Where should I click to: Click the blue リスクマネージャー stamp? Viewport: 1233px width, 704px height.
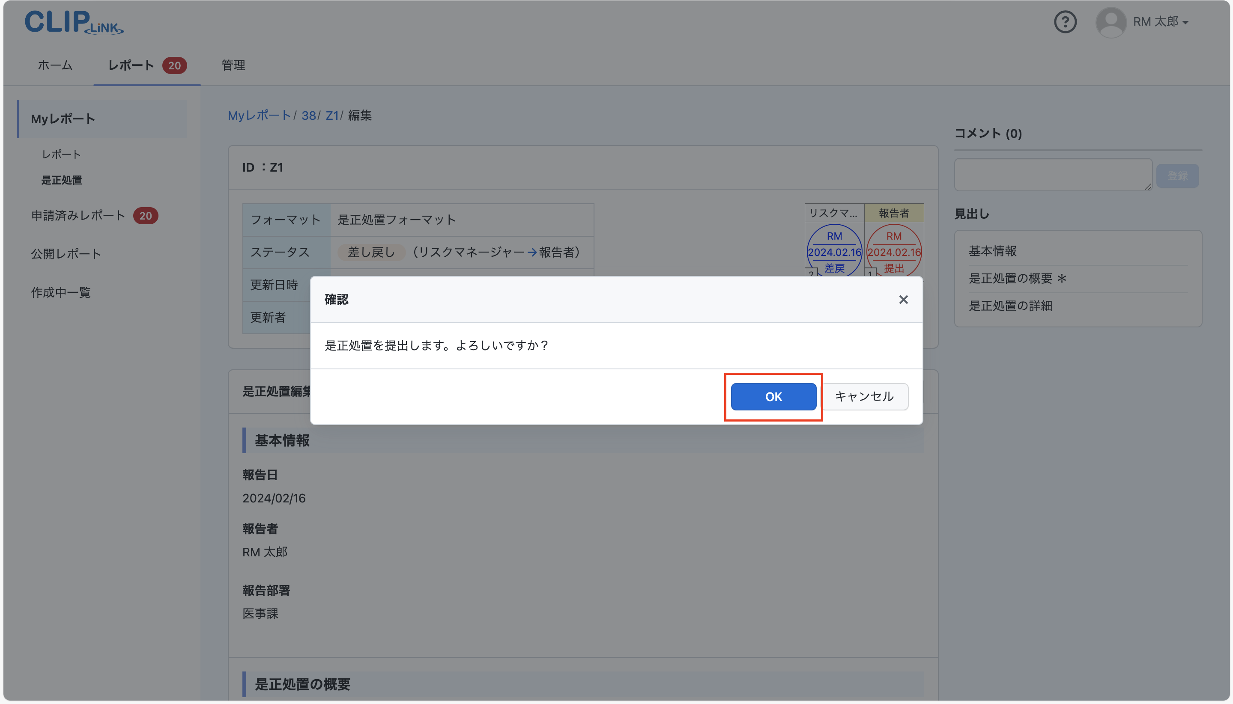tap(833, 252)
